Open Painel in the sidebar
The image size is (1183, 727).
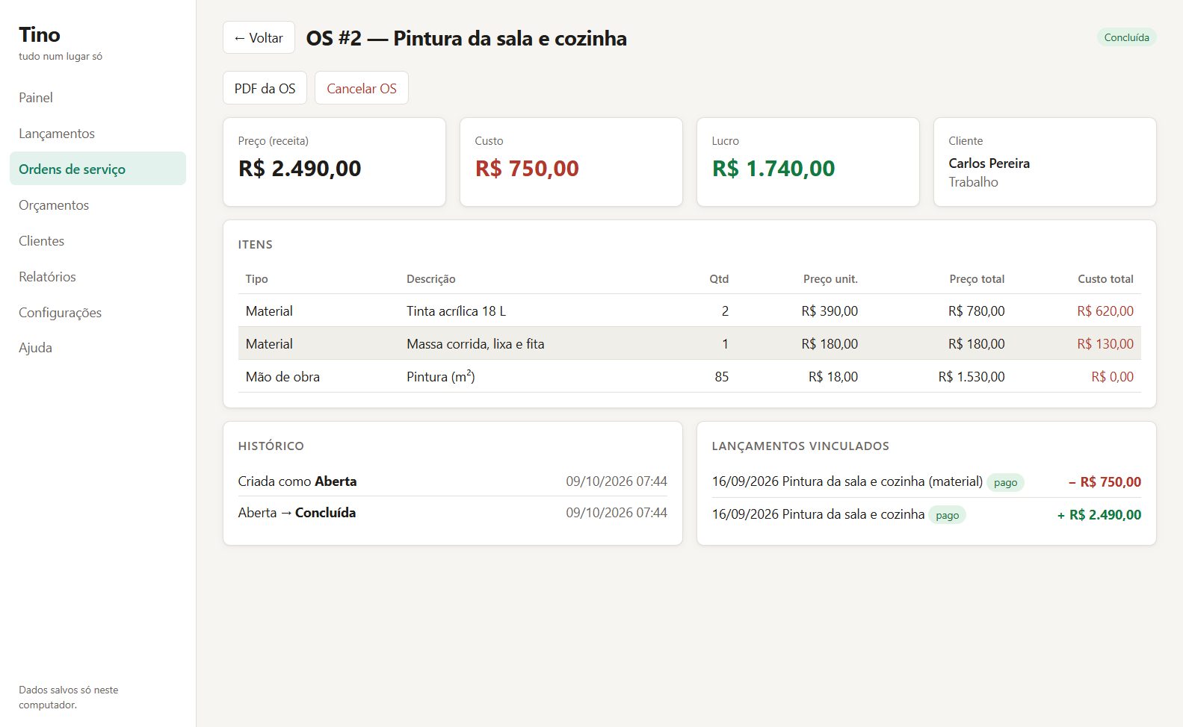click(x=98, y=98)
